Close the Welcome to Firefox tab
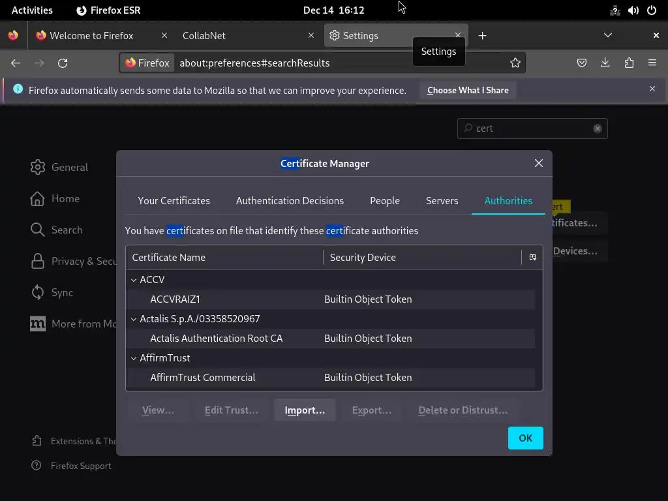The height and width of the screenshot is (501, 668). [164, 35]
